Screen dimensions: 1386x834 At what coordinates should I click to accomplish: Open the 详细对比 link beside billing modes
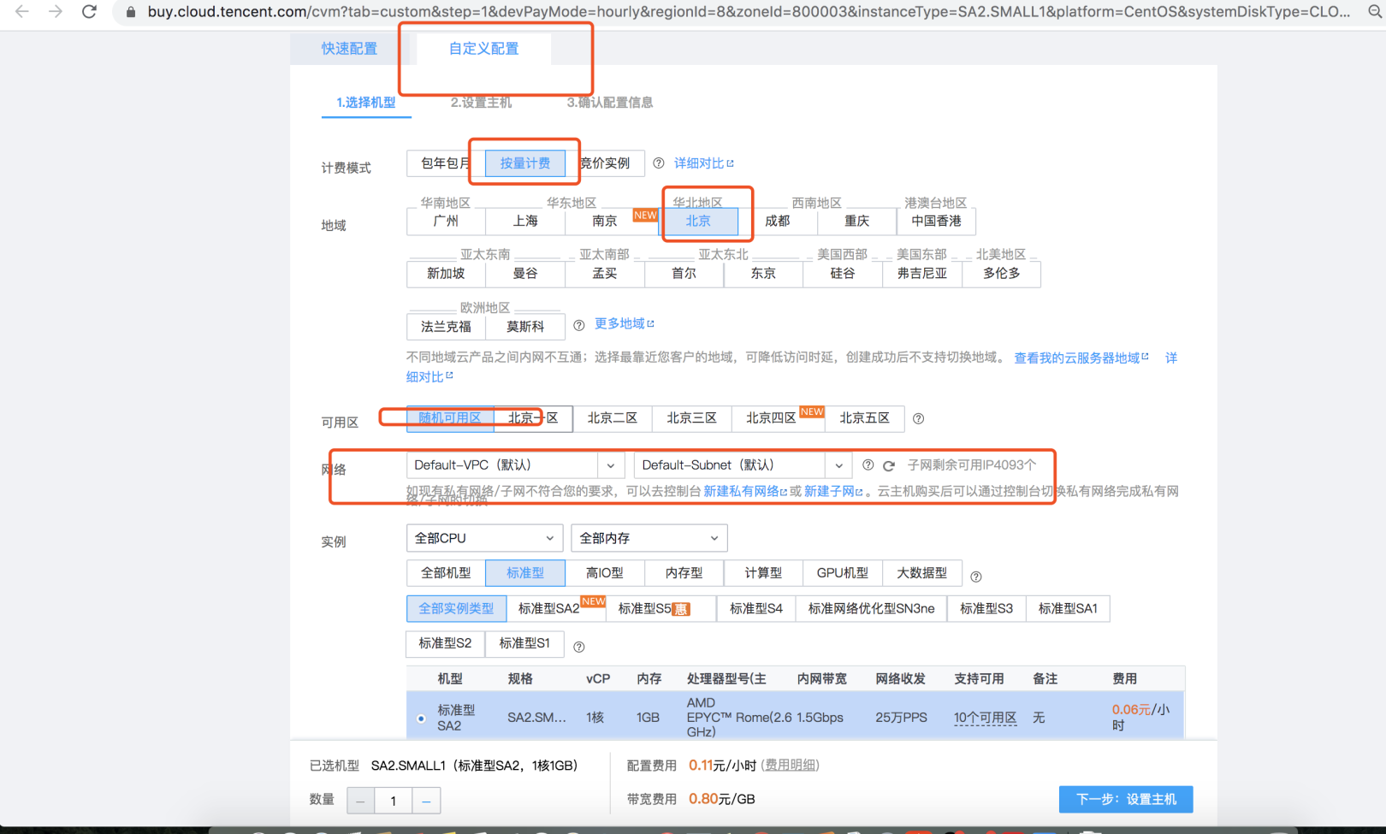pos(703,163)
